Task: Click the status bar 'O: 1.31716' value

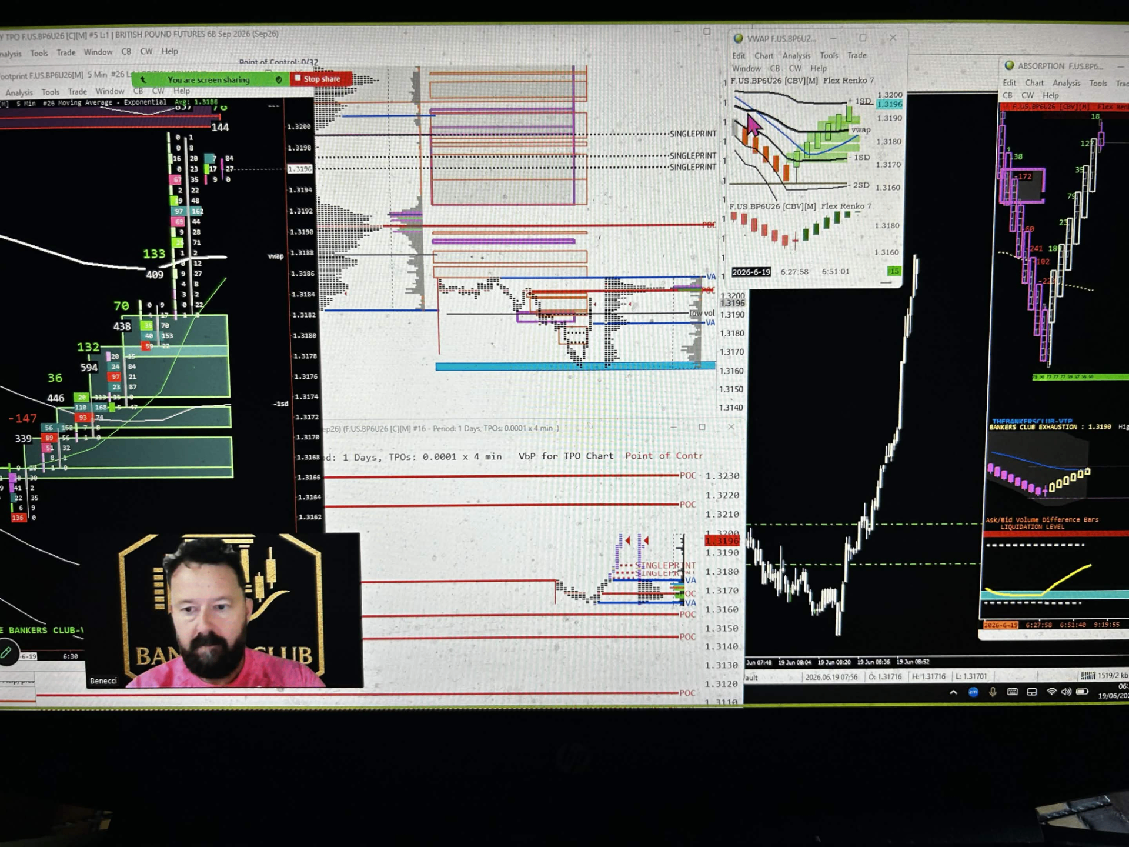Action: tap(885, 677)
